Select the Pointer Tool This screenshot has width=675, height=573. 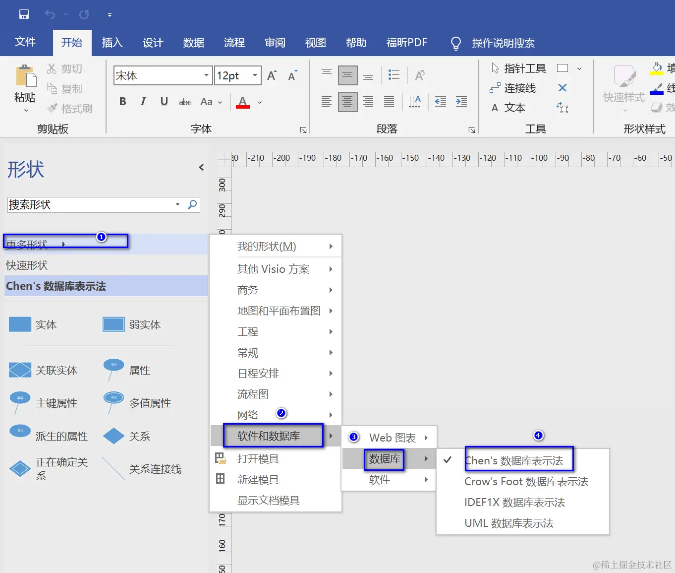click(x=518, y=68)
